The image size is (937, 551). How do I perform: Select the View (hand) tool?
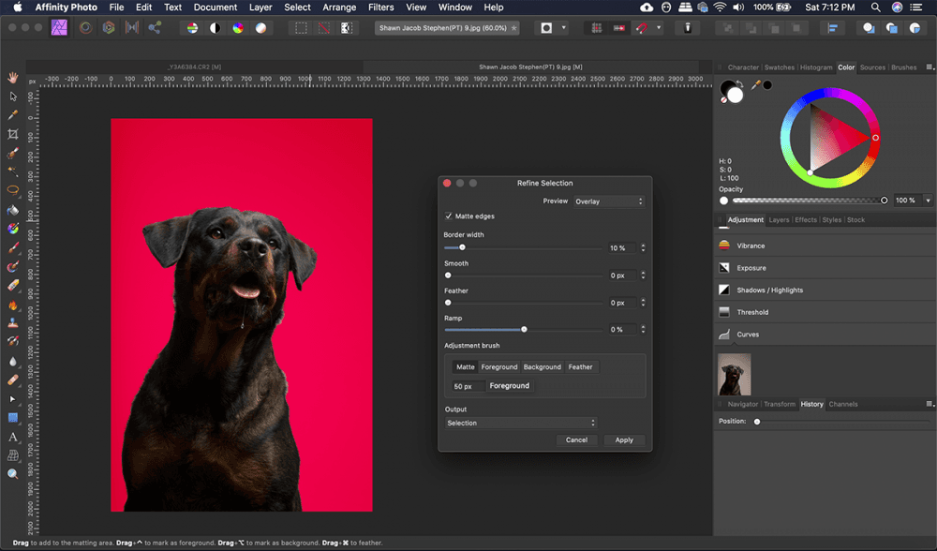click(x=13, y=77)
